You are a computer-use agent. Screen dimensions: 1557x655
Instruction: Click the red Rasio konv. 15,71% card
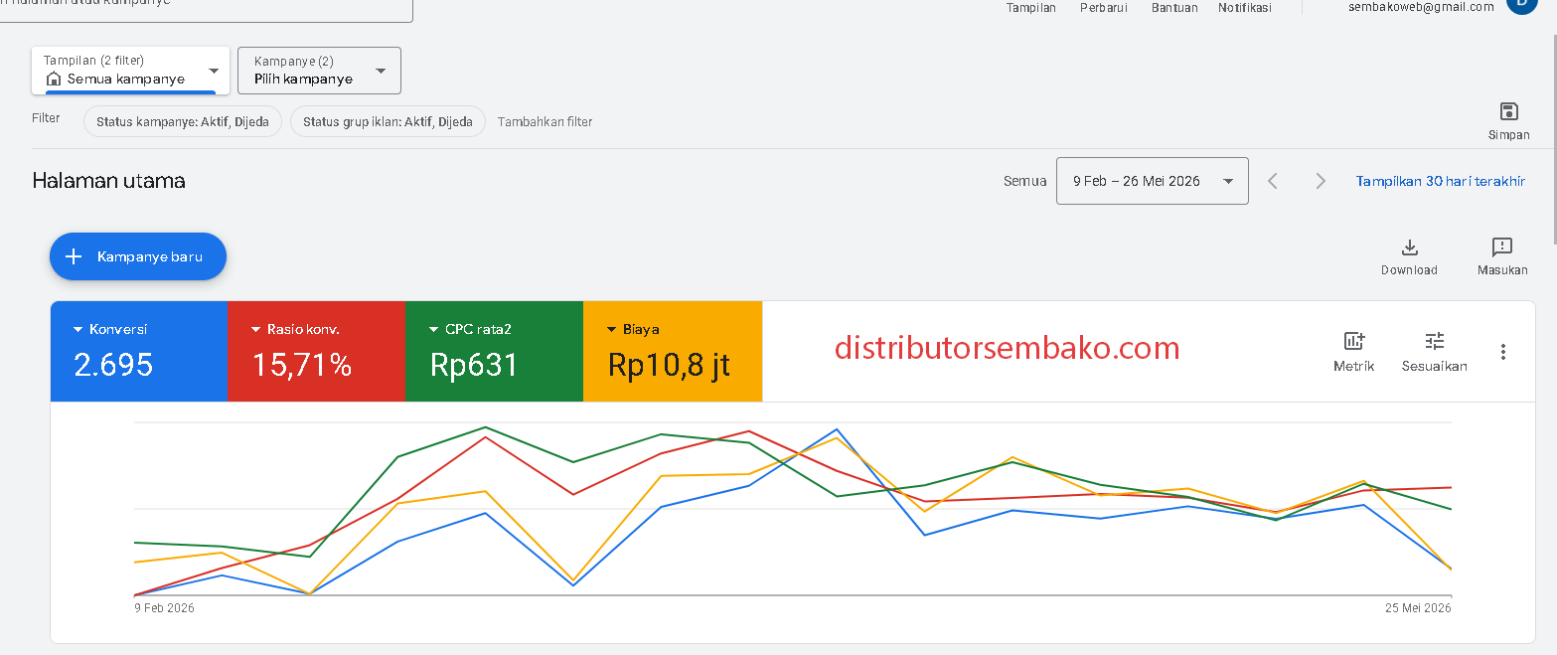[x=316, y=352]
